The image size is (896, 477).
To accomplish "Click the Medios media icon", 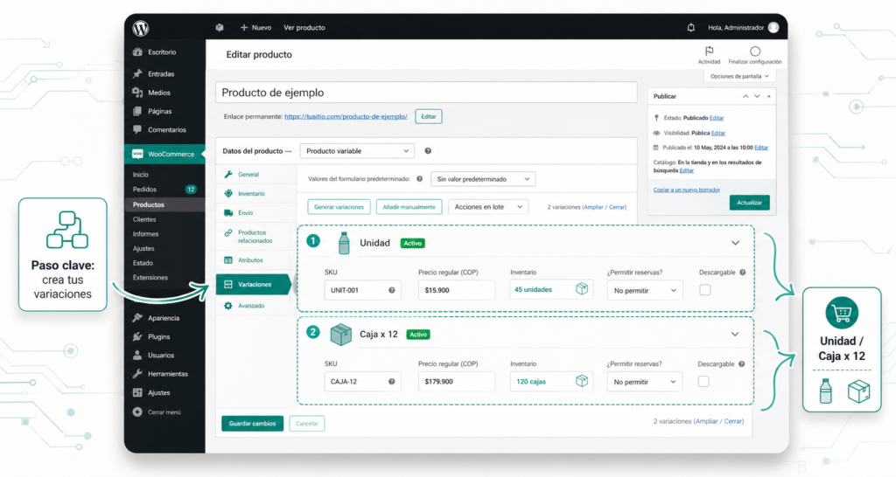I will (137, 93).
